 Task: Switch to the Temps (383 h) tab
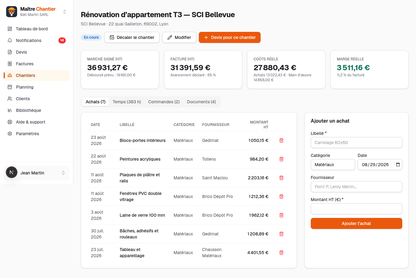[127, 102]
